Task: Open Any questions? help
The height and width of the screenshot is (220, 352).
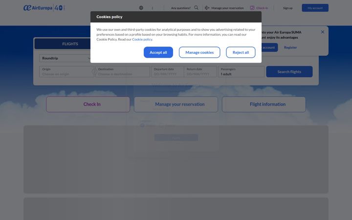Action: [181, 8]
